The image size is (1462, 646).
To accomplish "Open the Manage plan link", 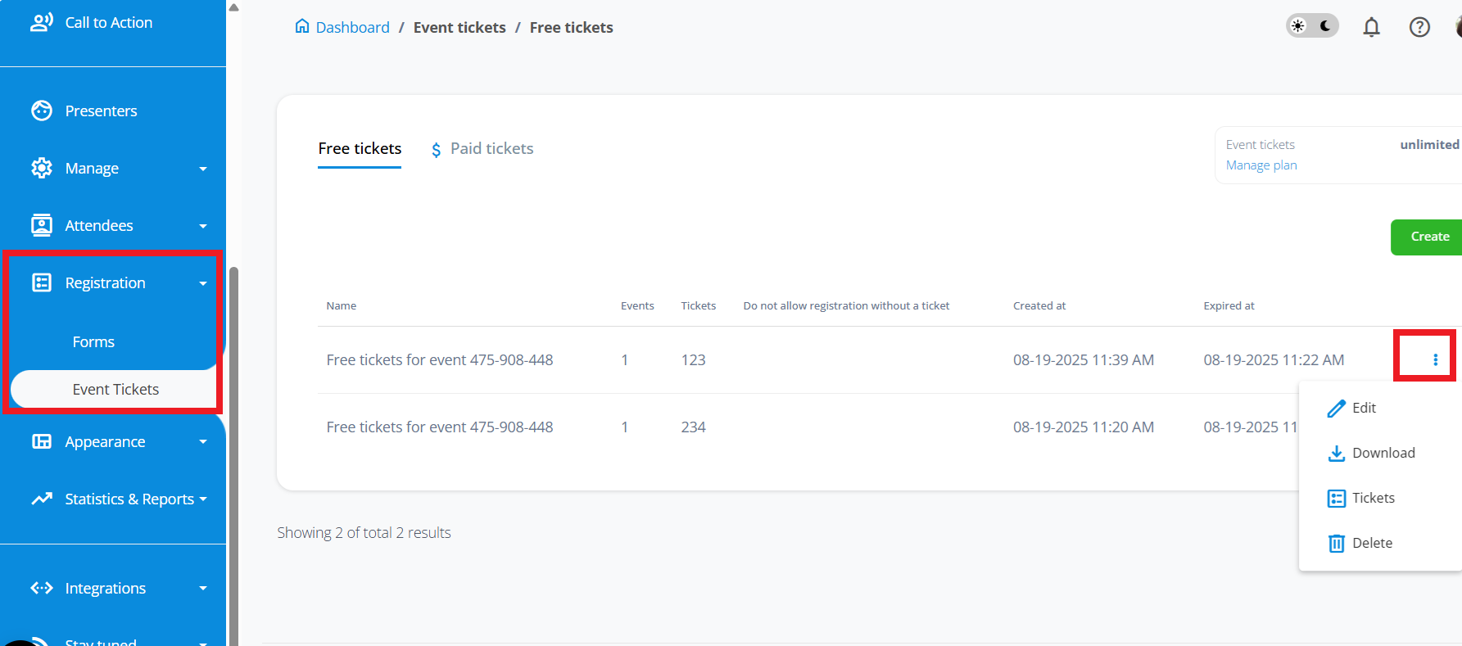I will click(1261, 165).
